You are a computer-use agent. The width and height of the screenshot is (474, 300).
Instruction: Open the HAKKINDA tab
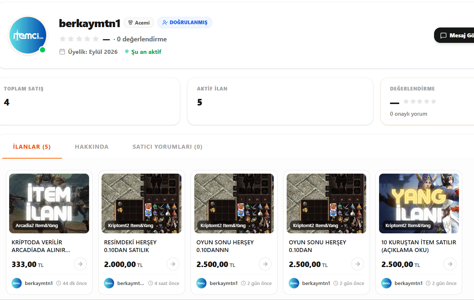[92, 147]
